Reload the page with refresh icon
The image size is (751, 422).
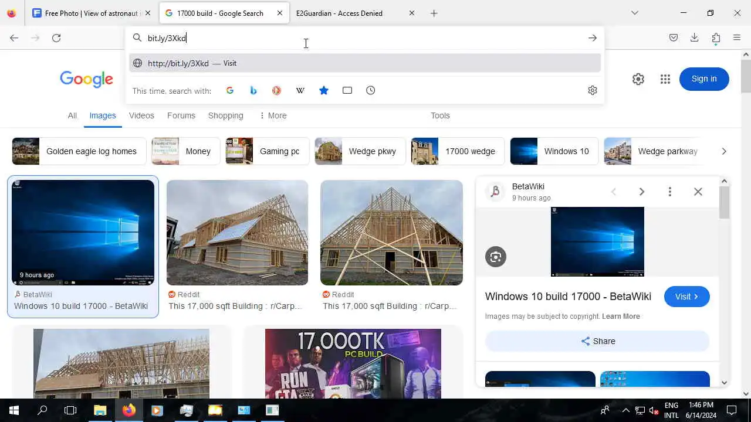tap(56, 38)
